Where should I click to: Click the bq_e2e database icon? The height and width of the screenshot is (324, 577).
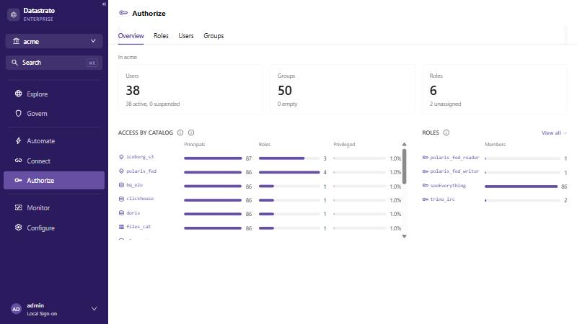click(x=121, y=185)
